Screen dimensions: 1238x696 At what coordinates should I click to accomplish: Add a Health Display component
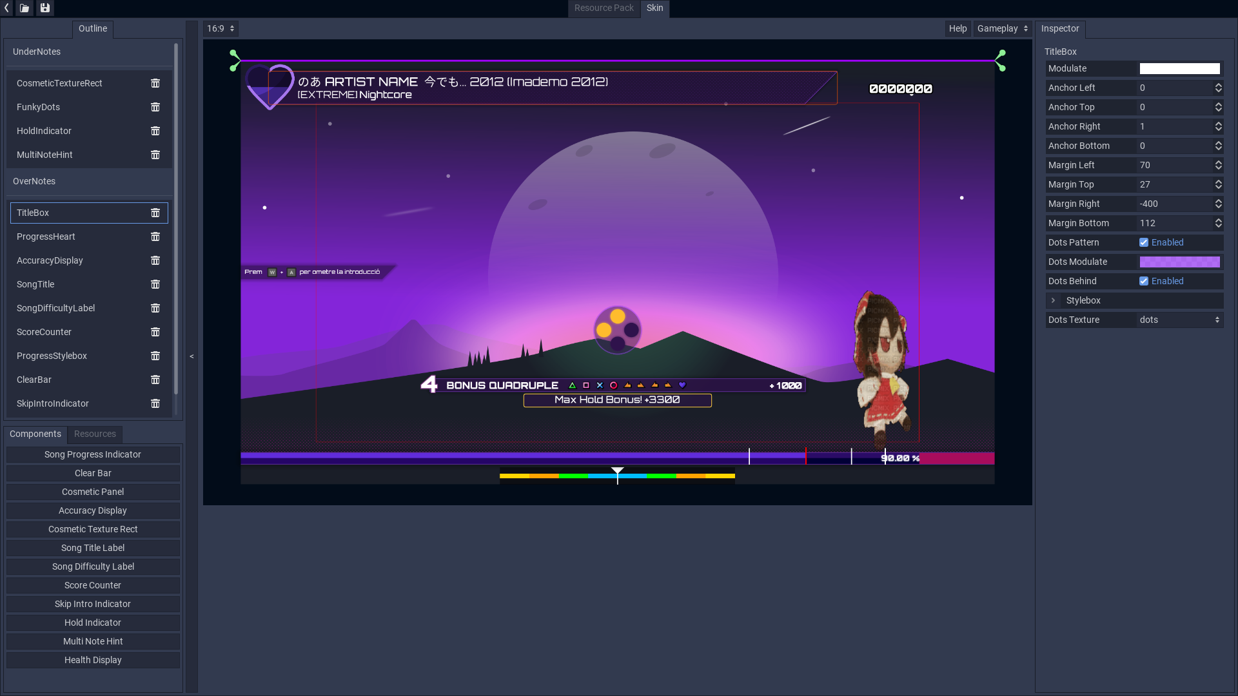(x=93, y=660)
